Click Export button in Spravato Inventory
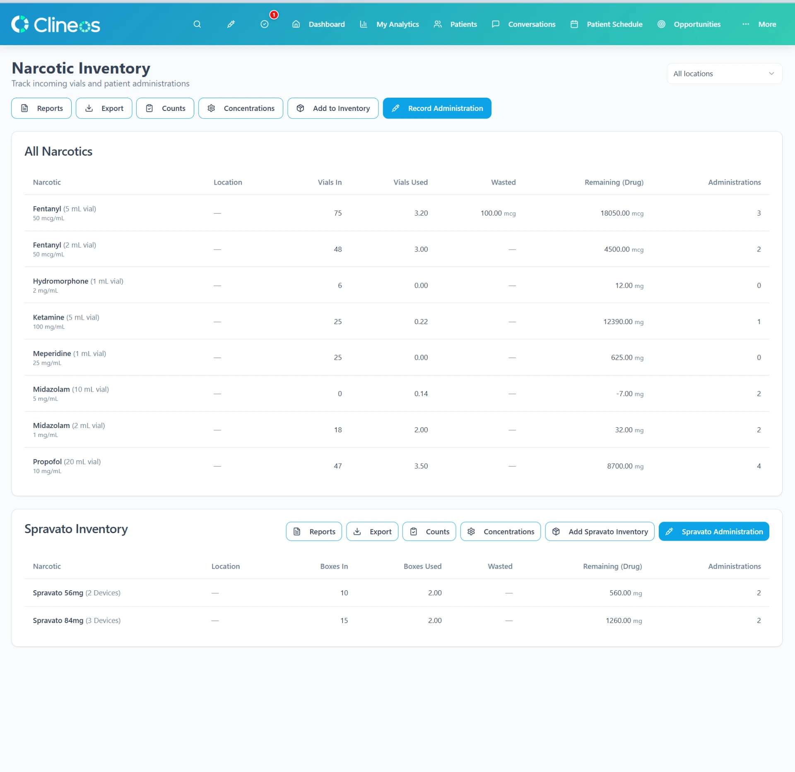Viewport: 795px width, 772px height. pyautogui.click(x=372, y=532)
